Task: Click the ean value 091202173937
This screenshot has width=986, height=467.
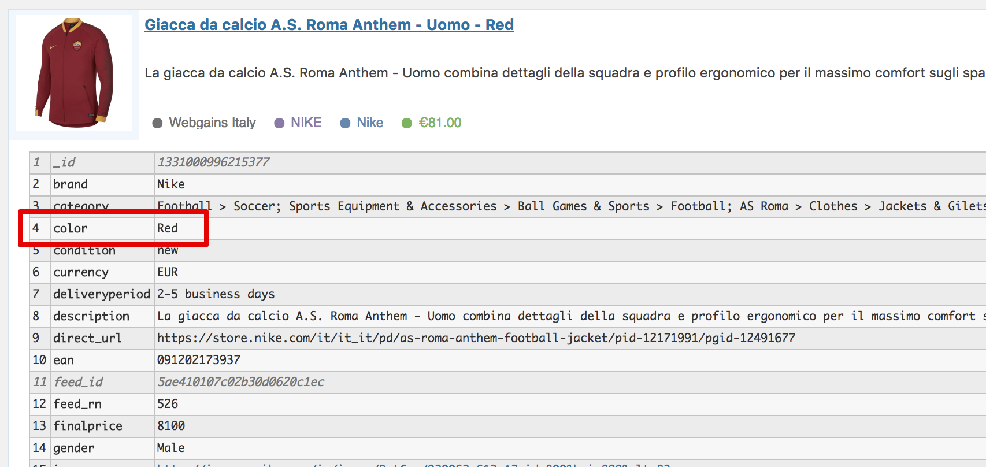Action: point(199,360)
